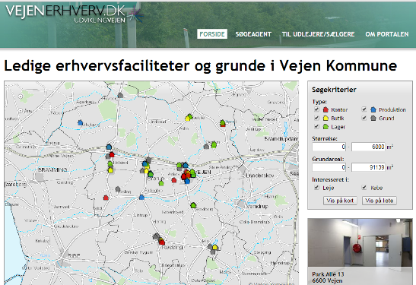The width and height of the screenshot is (416, 285).
Task: Go to Søgeagent page
Action: pos(253,34)
